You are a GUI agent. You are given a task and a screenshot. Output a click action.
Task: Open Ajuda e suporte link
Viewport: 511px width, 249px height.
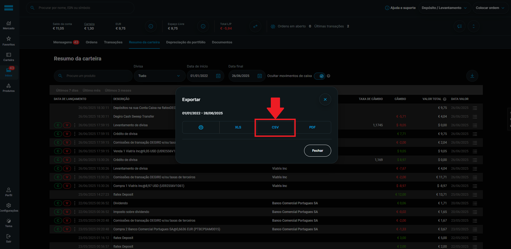coord(400,8)
